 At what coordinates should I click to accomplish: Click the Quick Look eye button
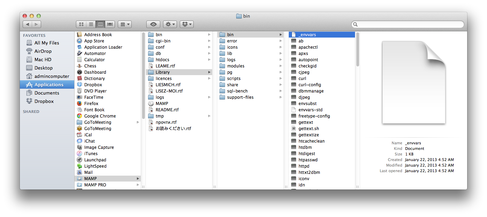click(153, 24)
